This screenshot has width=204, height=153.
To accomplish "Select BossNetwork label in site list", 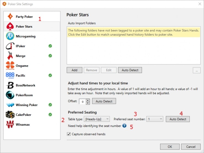I will point(25,85).
